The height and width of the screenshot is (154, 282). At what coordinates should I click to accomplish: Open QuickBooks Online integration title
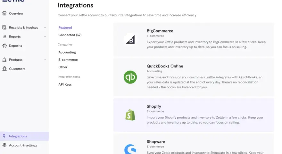165,66
